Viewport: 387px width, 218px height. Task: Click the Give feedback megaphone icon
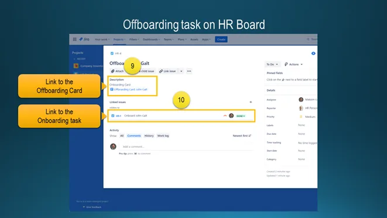point(84,207)
